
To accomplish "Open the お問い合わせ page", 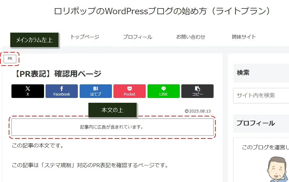I will [x=191, y=37].
